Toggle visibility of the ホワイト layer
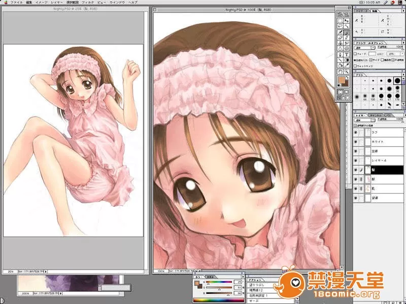Image resolution: width=406 pixels, height=304 pixels. pos(357,142)
